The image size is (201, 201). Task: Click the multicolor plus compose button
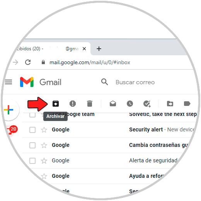(x=9, y=110)
